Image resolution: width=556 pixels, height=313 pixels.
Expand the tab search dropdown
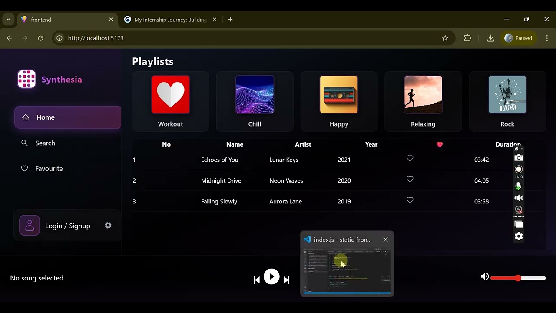tap(8, 20)
